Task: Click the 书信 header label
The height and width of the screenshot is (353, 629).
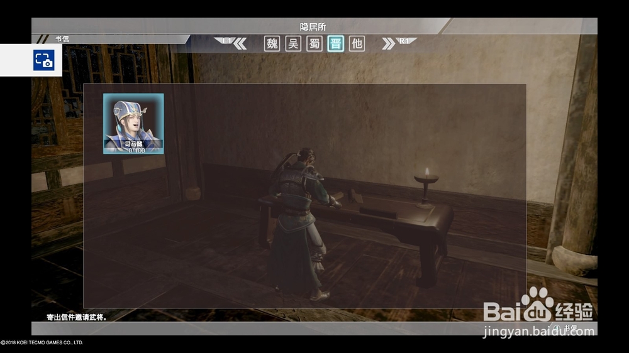Action: (62, 39)
